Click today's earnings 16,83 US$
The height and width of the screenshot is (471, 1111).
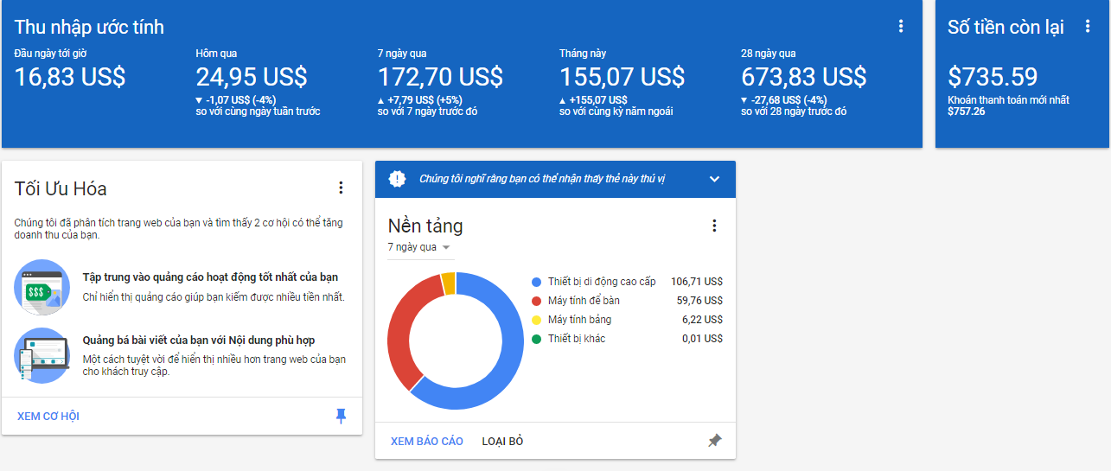tap(70, 77)
